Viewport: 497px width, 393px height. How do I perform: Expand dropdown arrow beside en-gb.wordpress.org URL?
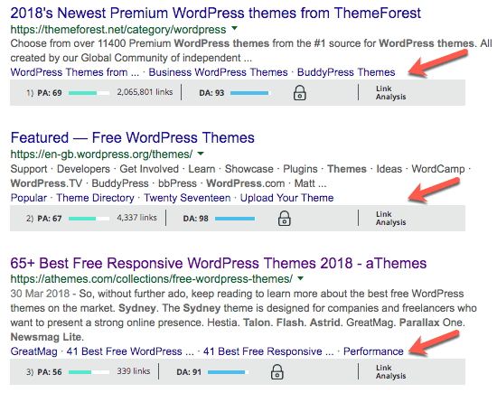point(201,154)
